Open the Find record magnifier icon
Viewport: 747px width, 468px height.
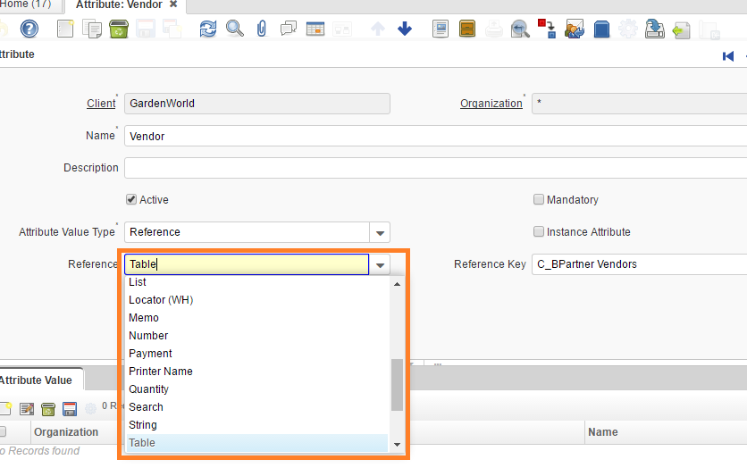tap(235, 29)
